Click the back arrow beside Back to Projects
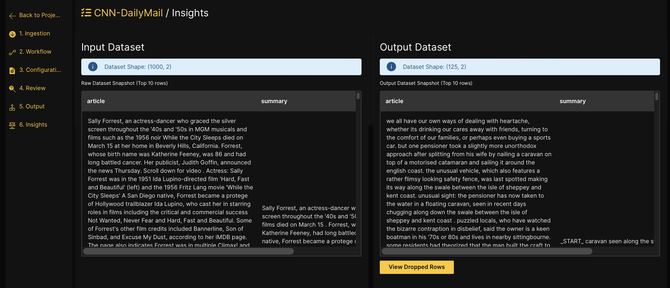Viewport: 670px width, 288px height. pos(12,16)
